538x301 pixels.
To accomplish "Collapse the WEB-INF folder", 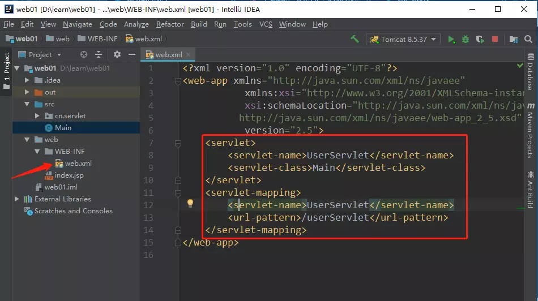I will (37, 151).
